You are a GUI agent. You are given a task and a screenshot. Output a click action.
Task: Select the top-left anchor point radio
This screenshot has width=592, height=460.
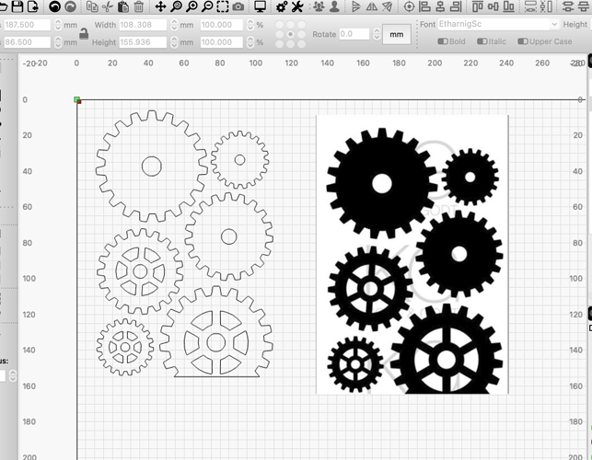(279, 25)
